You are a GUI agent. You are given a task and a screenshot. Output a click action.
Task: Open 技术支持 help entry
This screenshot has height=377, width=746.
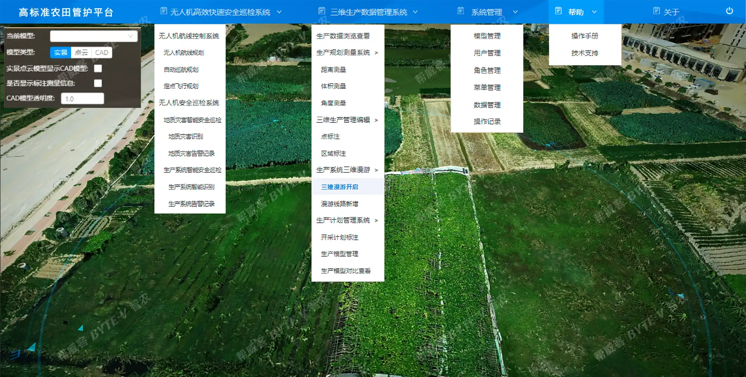click(584, 53)
